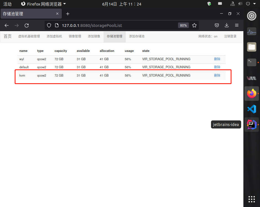Bookmark this page with the star
The height and width of the screenshot is (207, 260).
194,25
